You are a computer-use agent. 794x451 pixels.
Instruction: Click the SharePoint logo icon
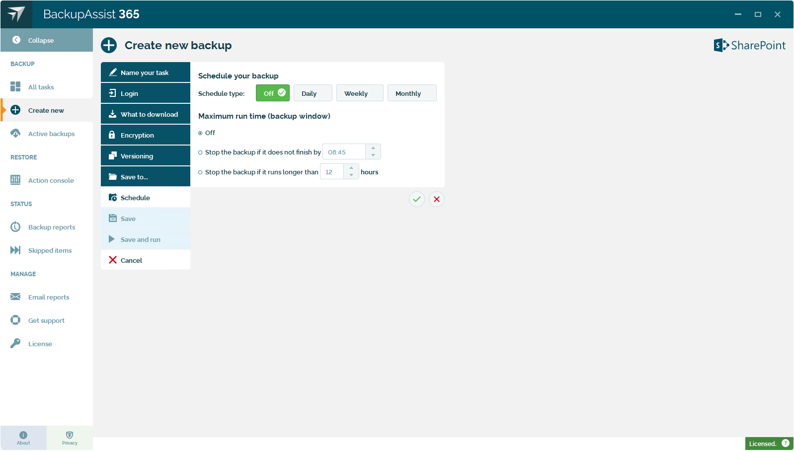coord(721,45)
